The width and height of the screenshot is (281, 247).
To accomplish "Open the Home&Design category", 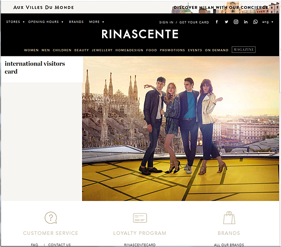I will (x=129, y=50).
